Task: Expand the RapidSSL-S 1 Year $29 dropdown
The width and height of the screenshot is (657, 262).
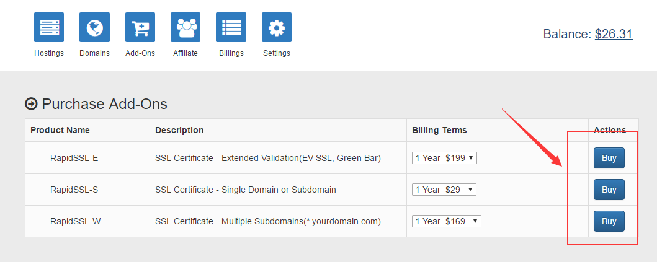Action: [444, 190]
